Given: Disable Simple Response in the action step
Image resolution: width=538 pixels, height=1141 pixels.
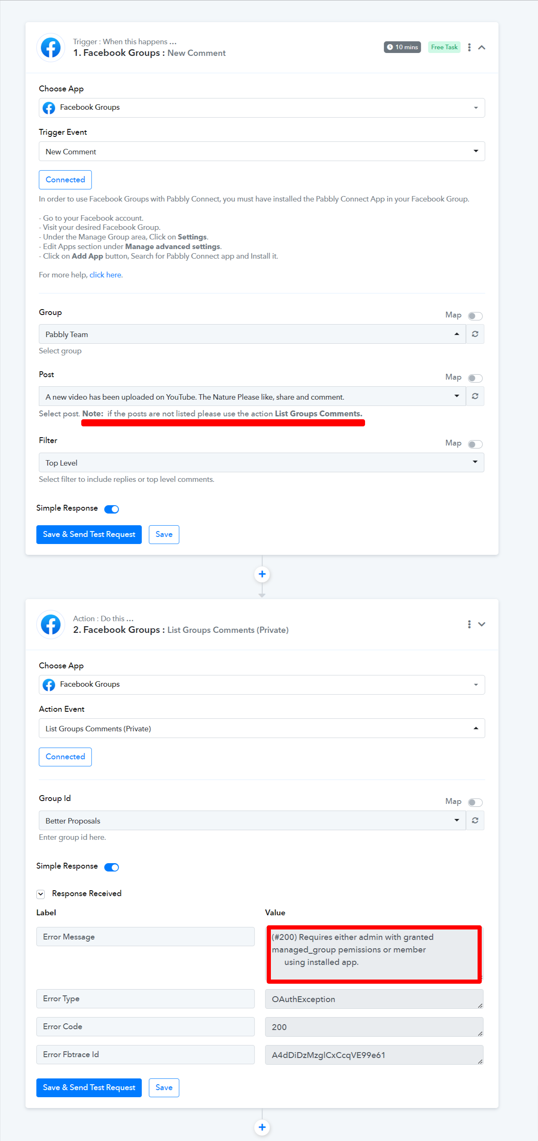Looking at the screenshot, I should pos(112,867).
